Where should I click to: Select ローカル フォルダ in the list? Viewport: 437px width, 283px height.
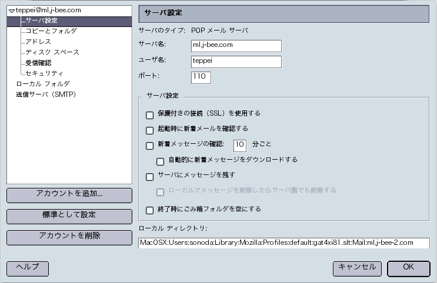coord(43,84)
